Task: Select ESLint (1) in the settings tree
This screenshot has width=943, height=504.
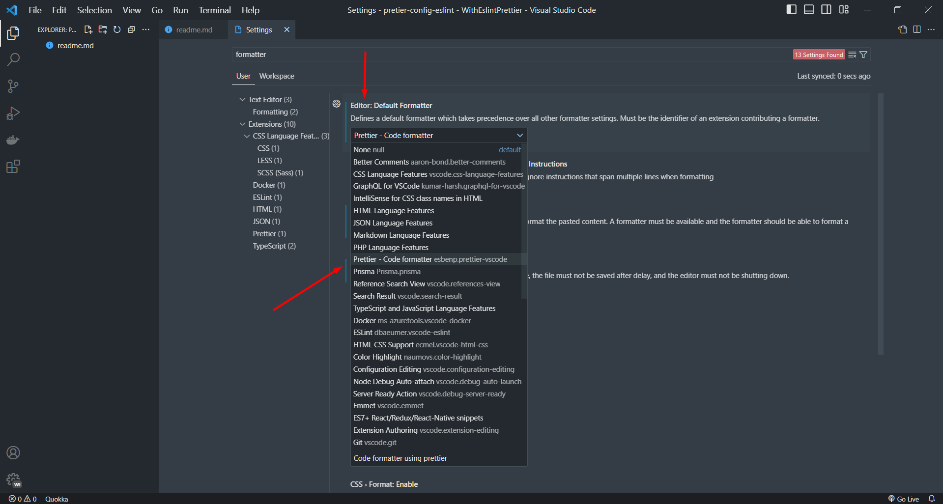Action: [267, 197]
